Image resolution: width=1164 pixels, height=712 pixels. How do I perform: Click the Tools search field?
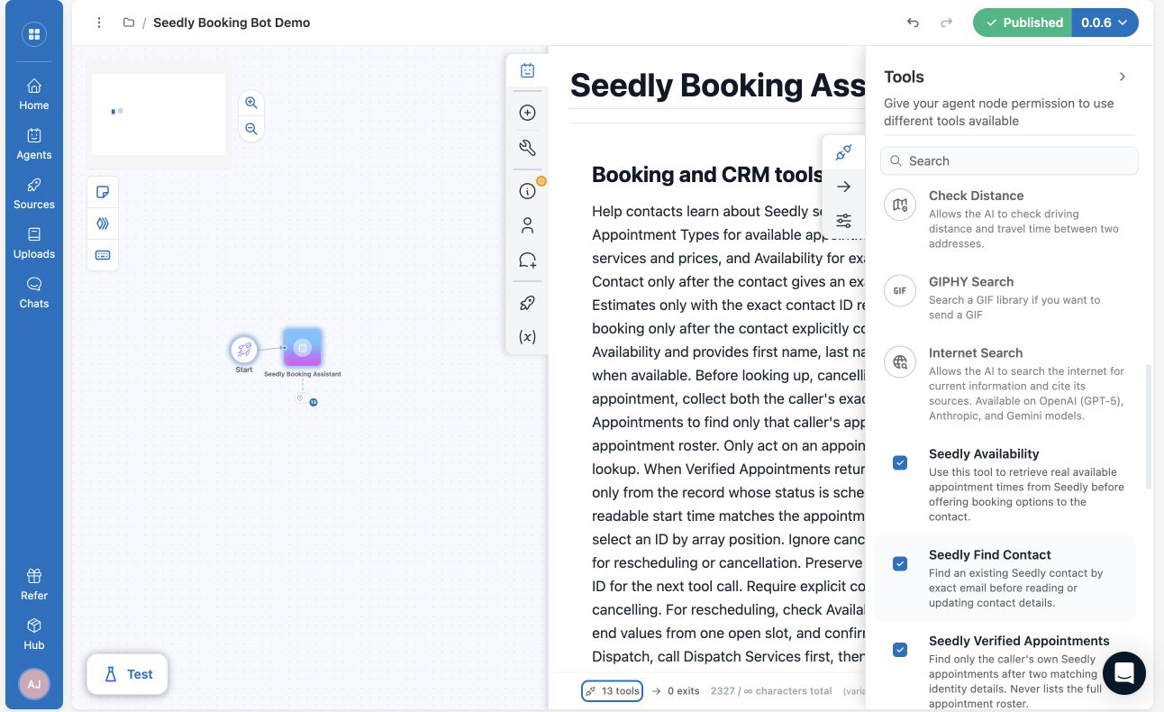(1009, 160)
